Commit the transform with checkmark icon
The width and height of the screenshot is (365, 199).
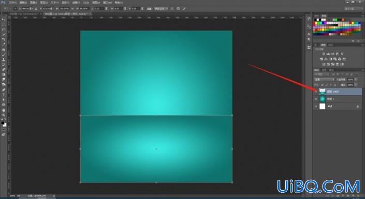(x=184, y=9)
